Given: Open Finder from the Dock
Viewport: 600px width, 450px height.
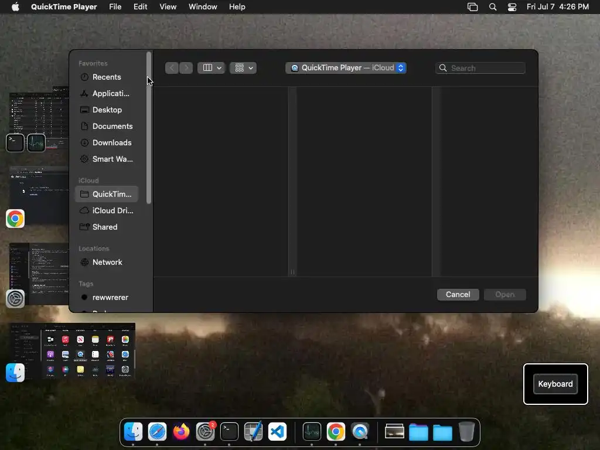Looking at the screenshot, I should tap(133, 432).
